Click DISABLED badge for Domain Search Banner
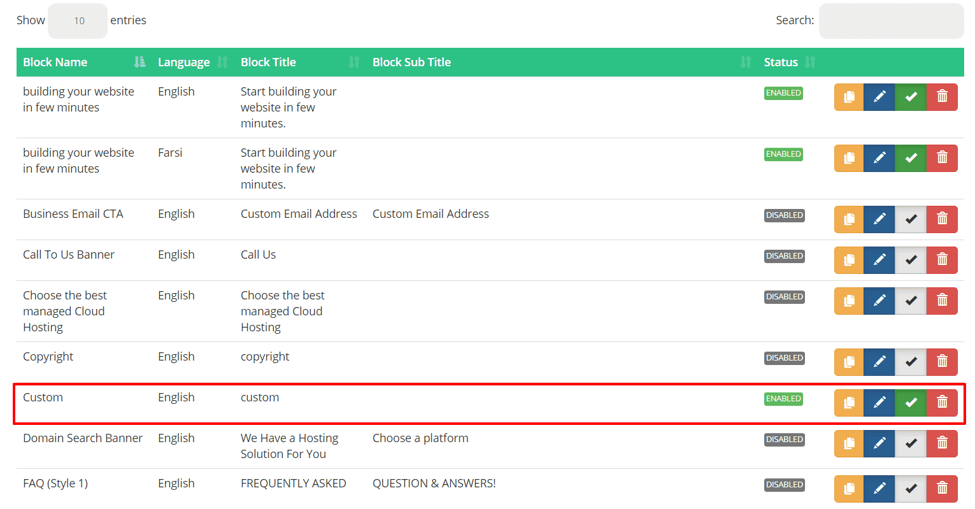Viewport: 975px width, 509px height. (x=785, y=440)
